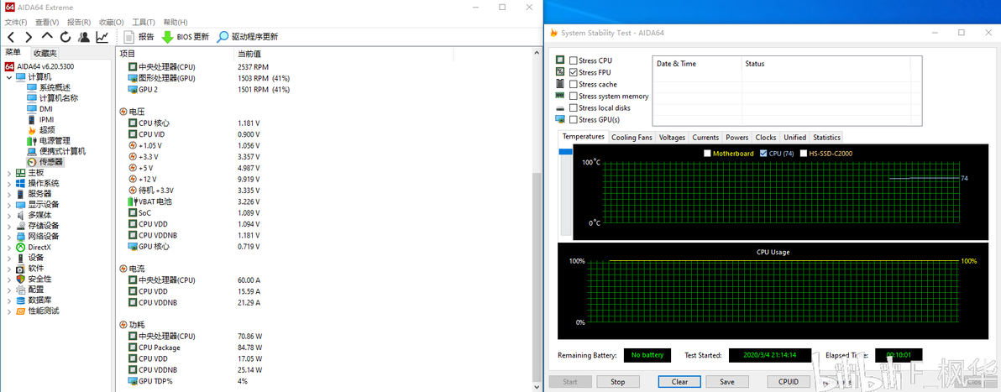Switch to the 菜单 tab
The height and width of the screenshot is (392, 1001).
click(13, 53)
